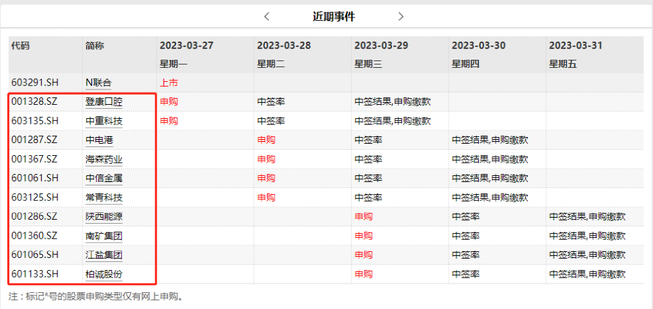
Task: Select code 603135.SH
Action: pyautogui.click(x=34, y=121)
